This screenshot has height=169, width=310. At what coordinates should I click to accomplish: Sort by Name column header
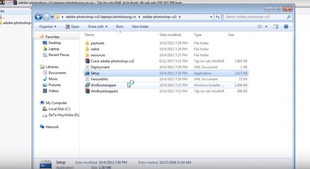(89, 35)
